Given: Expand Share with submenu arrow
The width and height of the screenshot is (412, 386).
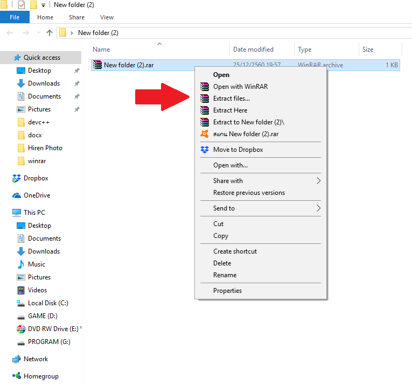Looking at the screenshot, I should [318, 181].
